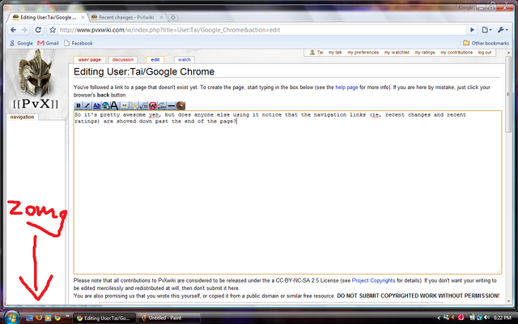Open the Other bookmarks folder

click(x=486, y=43)
